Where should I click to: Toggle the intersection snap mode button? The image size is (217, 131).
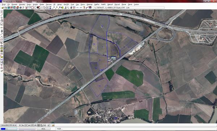pos(26,125)
